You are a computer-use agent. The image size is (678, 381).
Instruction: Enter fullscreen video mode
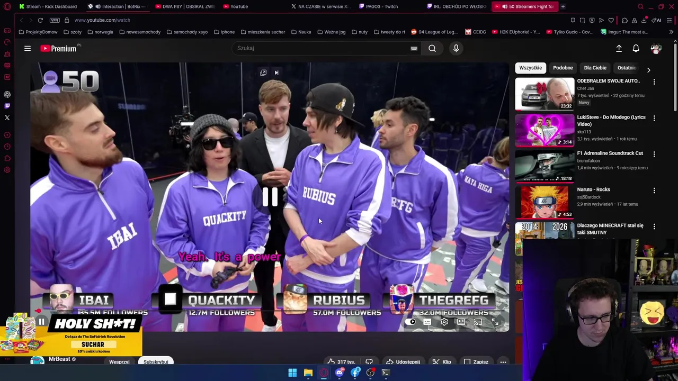pos(495,322)
